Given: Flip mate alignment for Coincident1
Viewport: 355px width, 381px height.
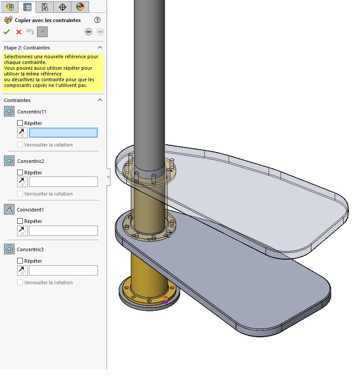Looking at the screenshot, I should tap(22, 230).
